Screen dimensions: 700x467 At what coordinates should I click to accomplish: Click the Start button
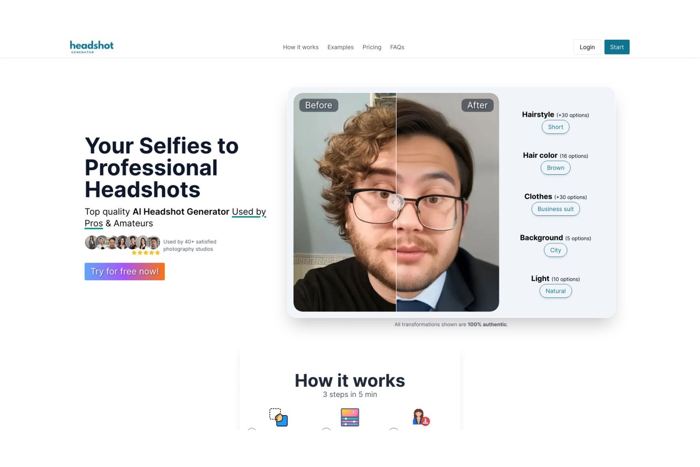[x=617, y=47]
